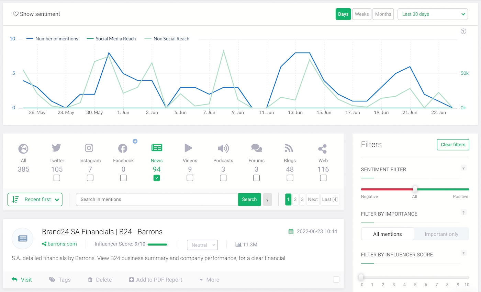Tick the Web source checkbox
This screenshot has height=292, width=481.
323,178
